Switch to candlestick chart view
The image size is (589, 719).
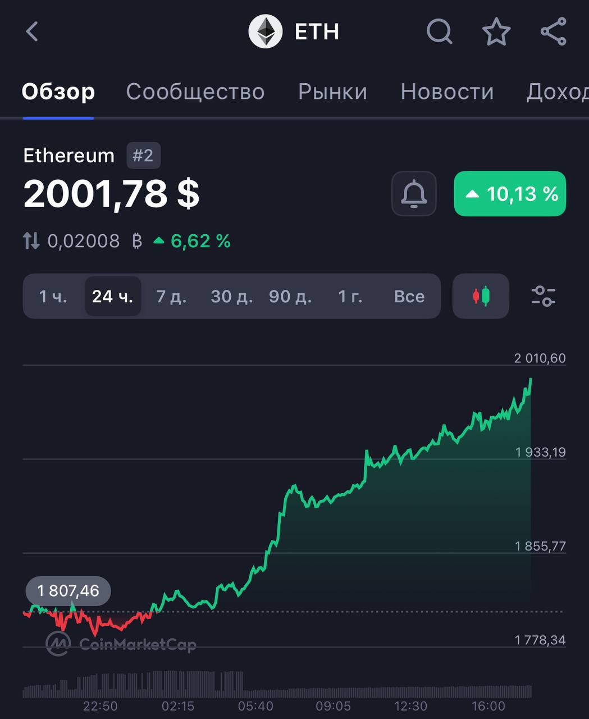coord(481,296)
